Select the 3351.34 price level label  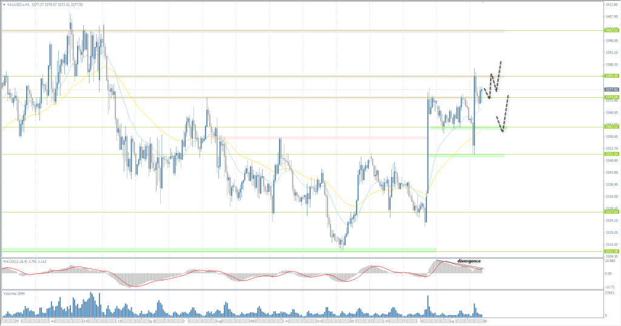point(611,154)
